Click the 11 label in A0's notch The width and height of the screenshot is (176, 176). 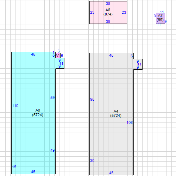coord(61,63)
